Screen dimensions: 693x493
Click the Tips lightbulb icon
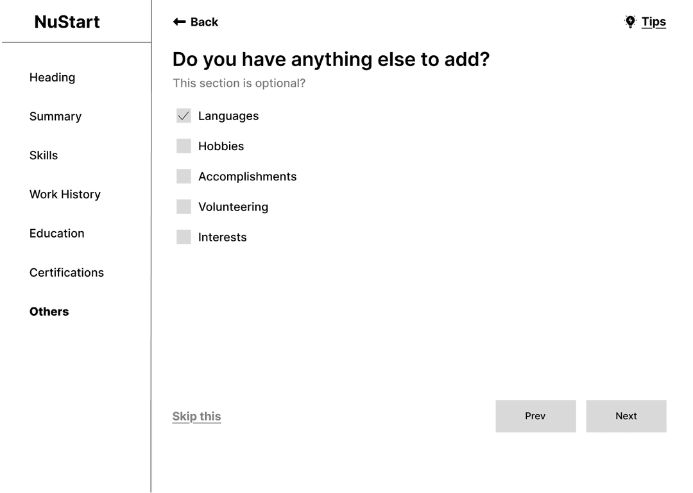(x=630, y=22)
